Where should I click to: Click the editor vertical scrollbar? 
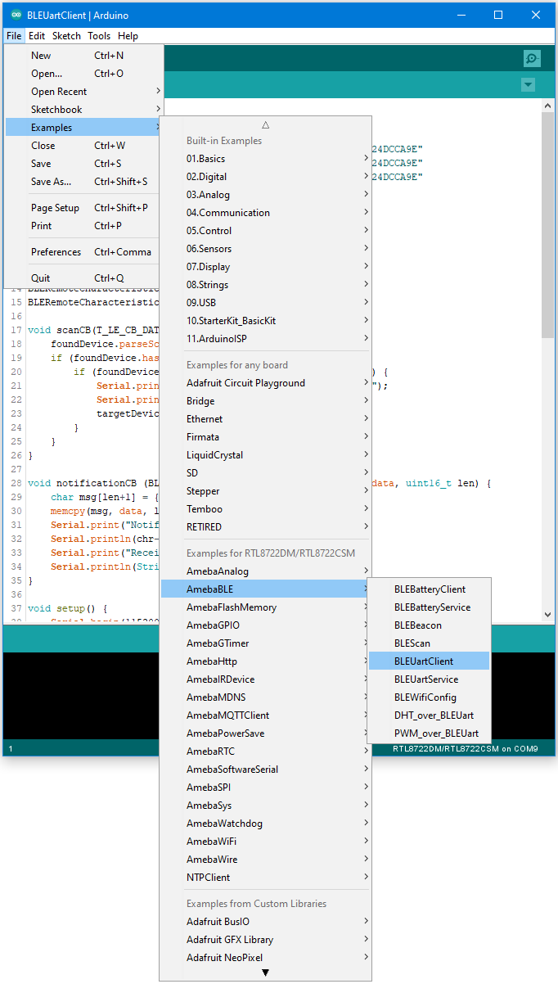(547, 221)
